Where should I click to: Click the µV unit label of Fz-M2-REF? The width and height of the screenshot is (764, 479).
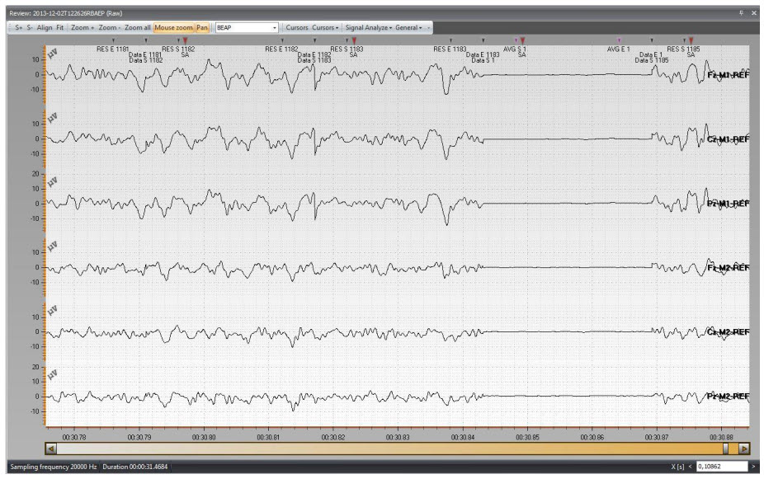point(53,247)
